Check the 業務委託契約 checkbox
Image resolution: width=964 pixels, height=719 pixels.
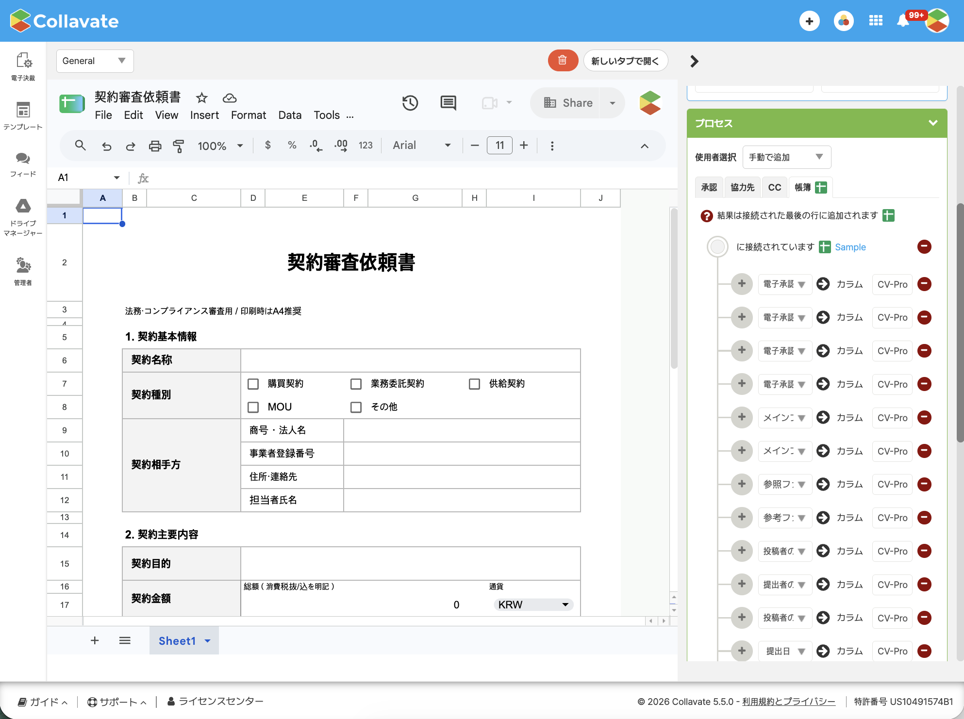point(356,384)
